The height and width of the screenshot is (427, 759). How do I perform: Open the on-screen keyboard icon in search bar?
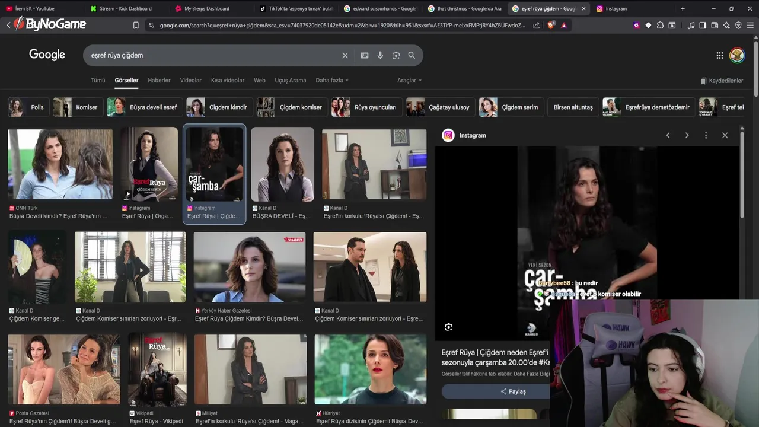[364, 55]
